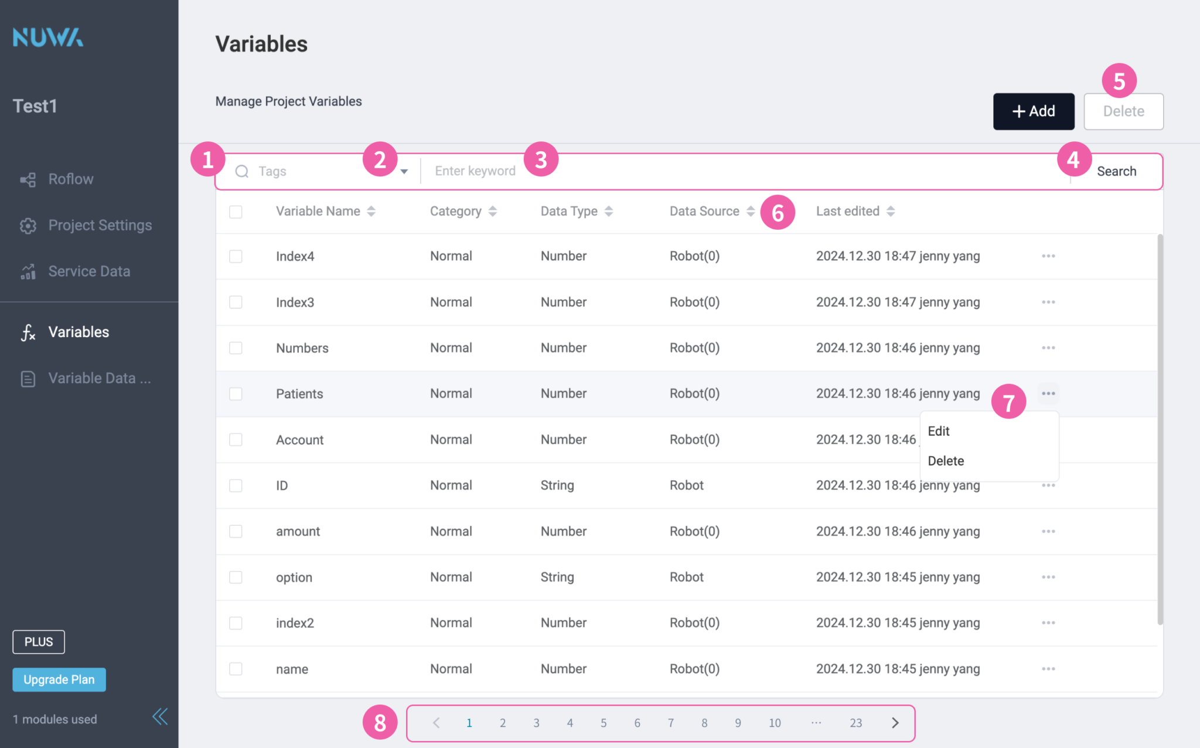The image size is (1200, 748).
Task: Check the select-all checkbox in table header
Action: (236, 212)
